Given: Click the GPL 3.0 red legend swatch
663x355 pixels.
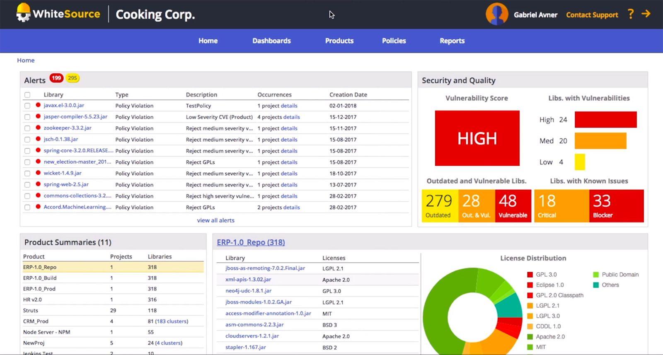Looking at the screenshot, I should click(x=530, y=275).
